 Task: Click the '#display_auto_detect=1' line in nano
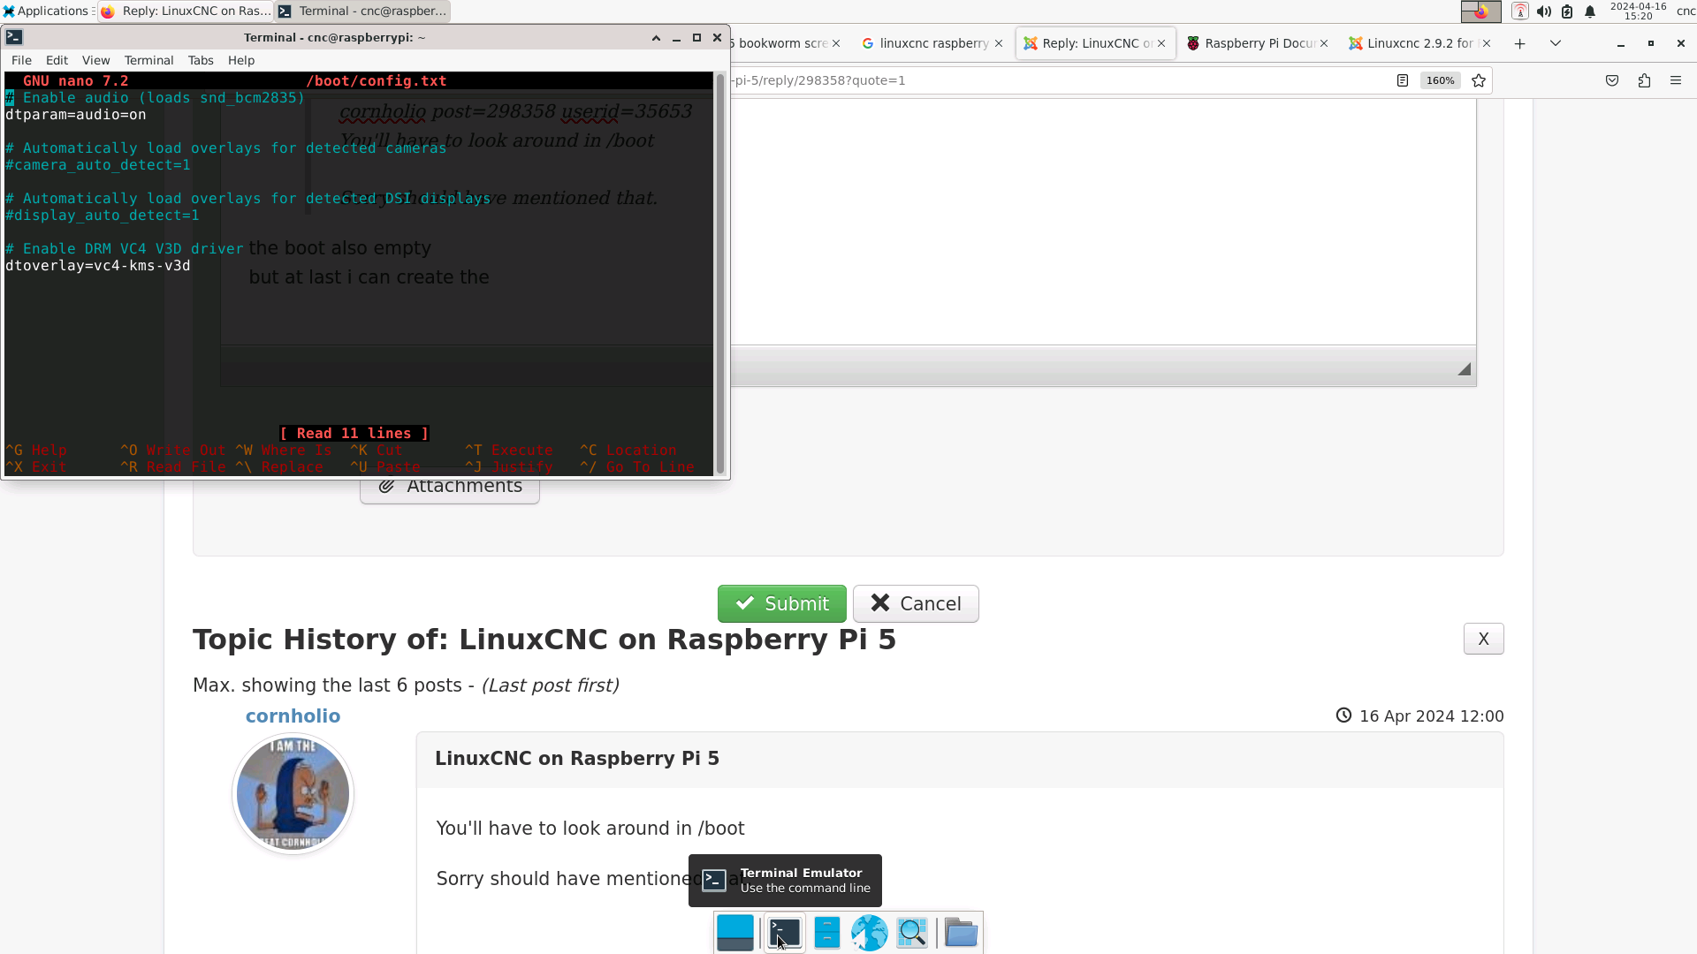coord(103,216)
